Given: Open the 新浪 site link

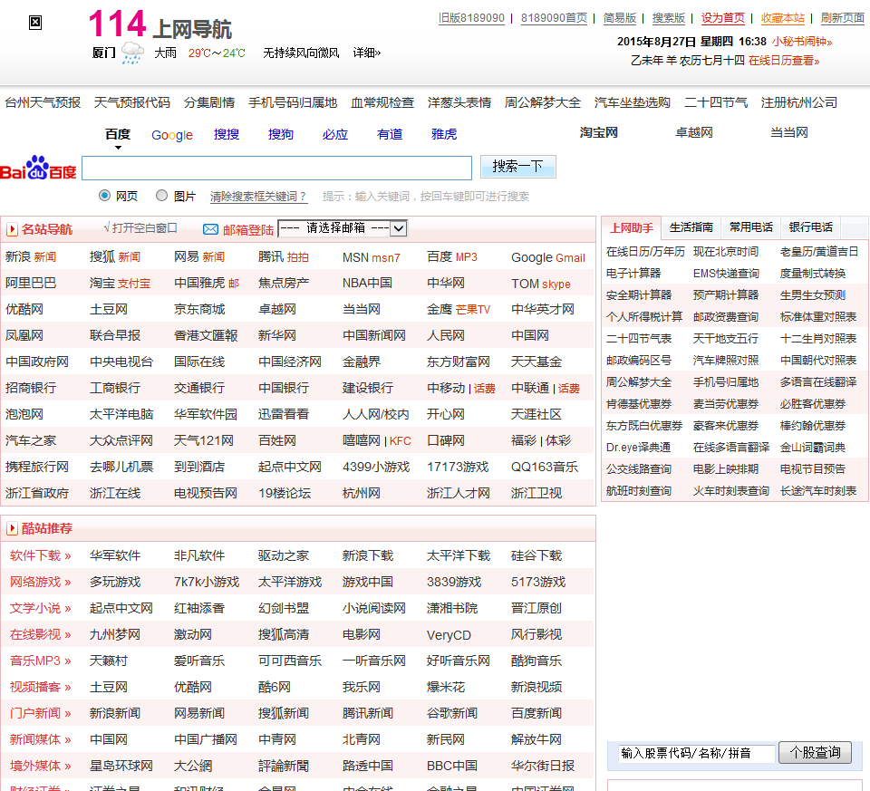Looking at the screenshot, I should [18, 256].
